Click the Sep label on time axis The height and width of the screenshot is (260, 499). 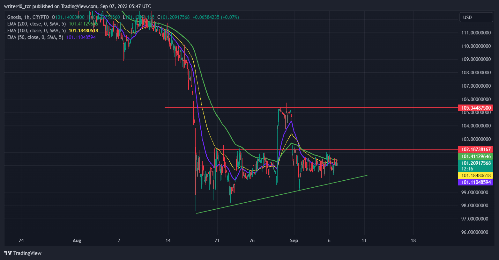(x=294, y=241)
